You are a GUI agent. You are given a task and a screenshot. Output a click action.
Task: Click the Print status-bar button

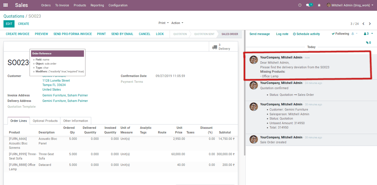click(101, 34)
